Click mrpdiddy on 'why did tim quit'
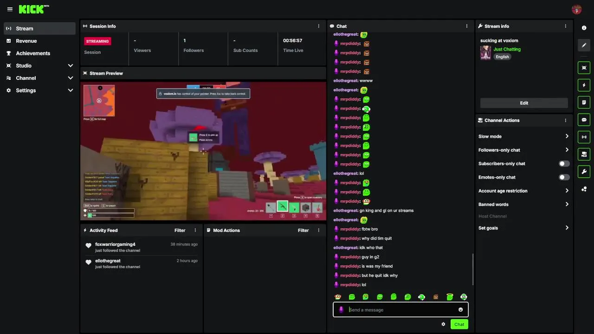This screenshot has width=594, height=334. coord(350,238)
